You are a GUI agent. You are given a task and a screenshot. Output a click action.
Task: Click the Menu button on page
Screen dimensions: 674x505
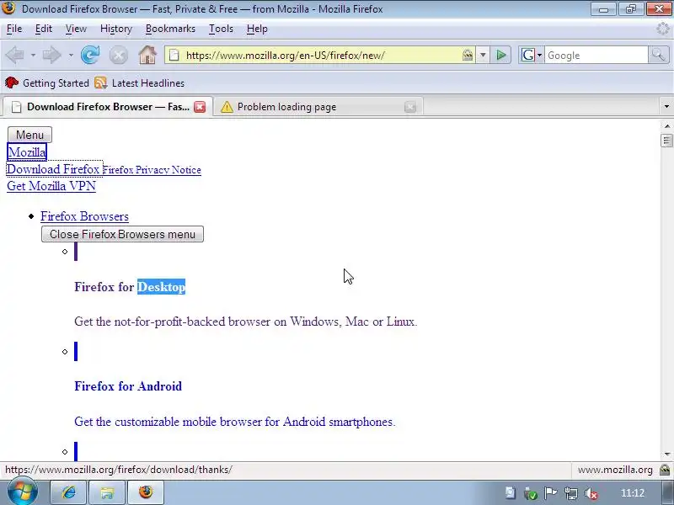coord(29,135)
